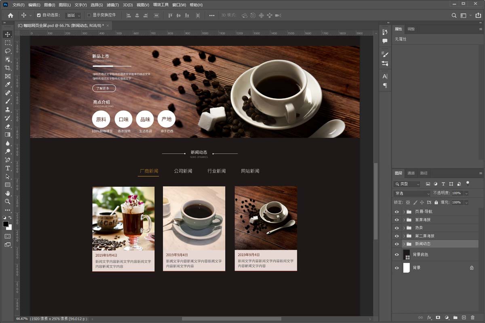
Task: Select the Frame tool
Action: click(x=7, y=76)
